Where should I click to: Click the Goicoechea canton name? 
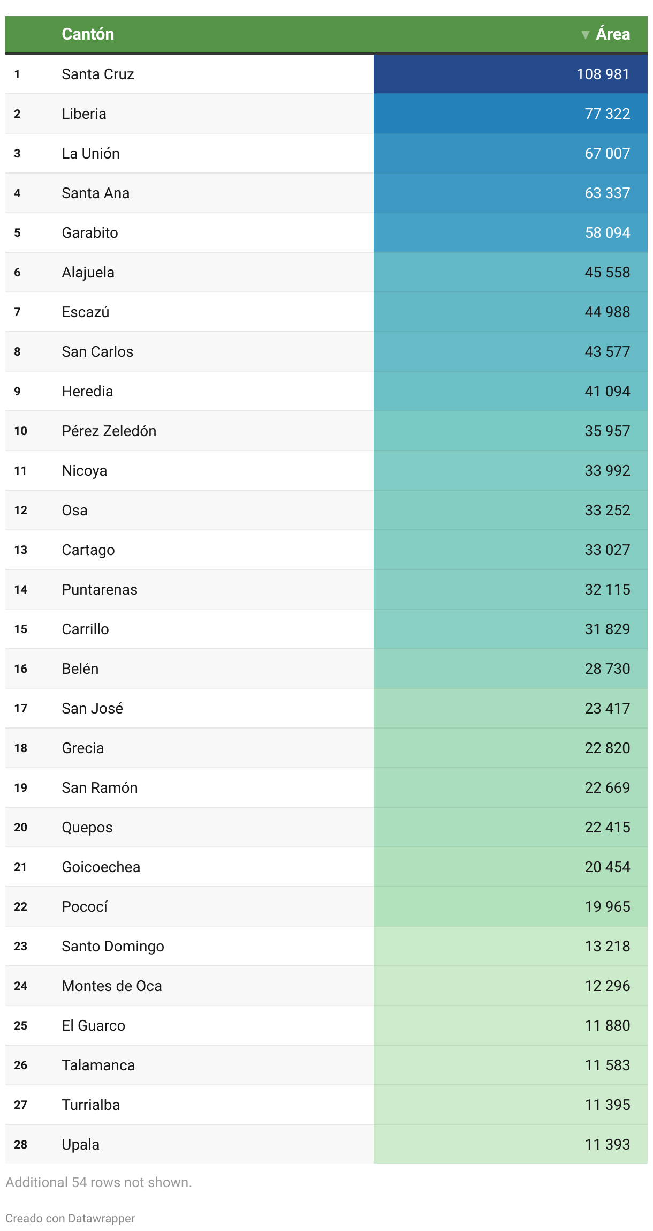coord(101,867)
